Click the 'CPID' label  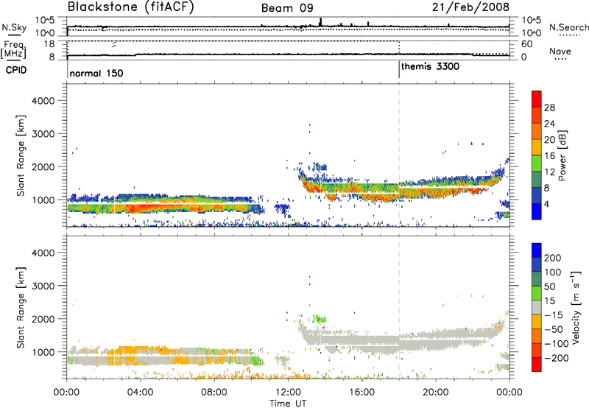coord(16,70)
